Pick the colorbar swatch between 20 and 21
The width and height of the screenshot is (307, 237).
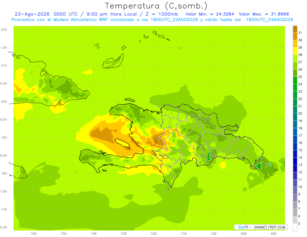(x=295, y=110)
